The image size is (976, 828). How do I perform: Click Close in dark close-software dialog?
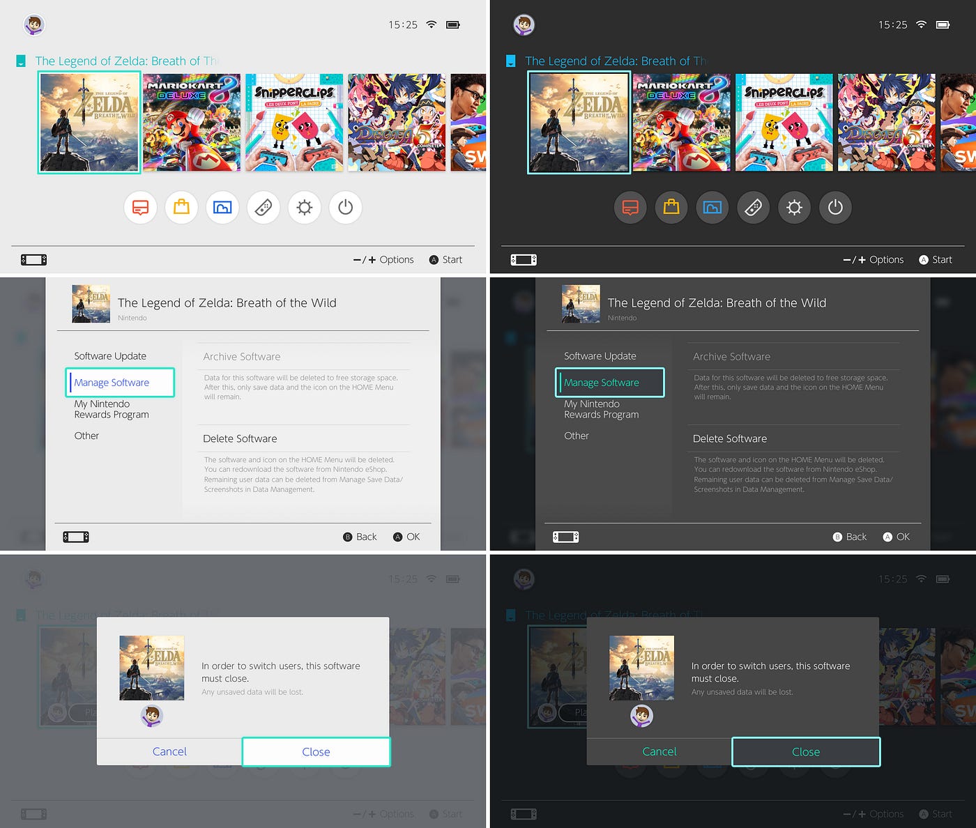coord(806,752)
